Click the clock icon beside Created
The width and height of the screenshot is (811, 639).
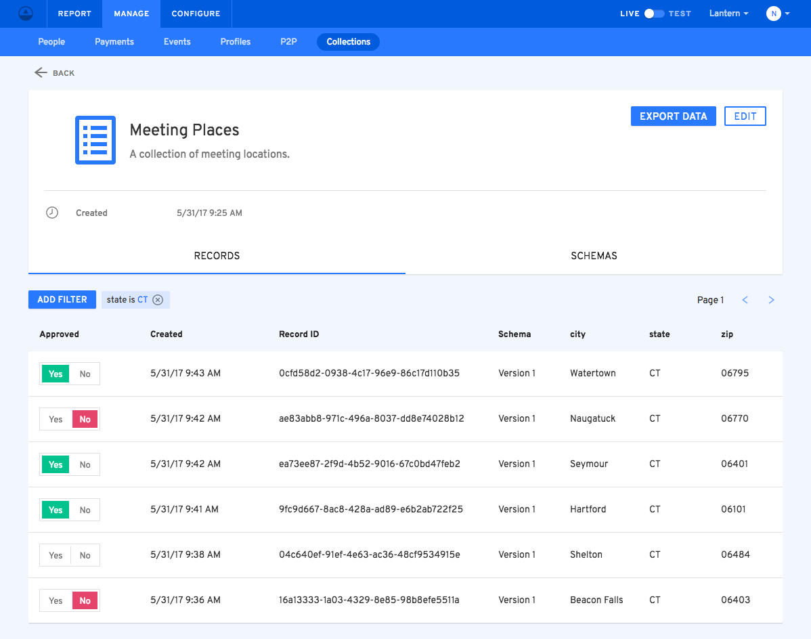[52, 213]
